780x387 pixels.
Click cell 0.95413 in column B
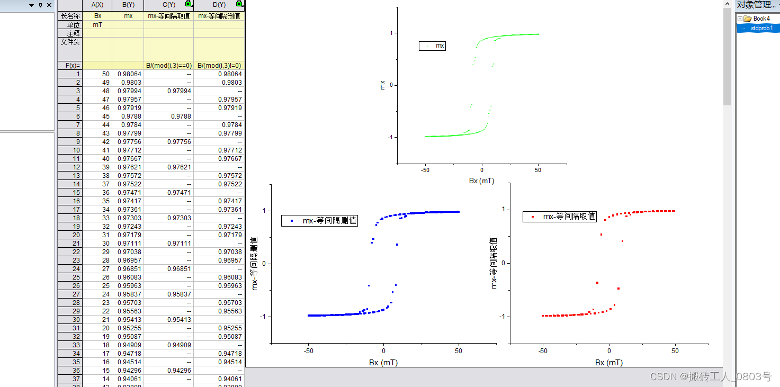pyautogui.click(x=128, y=320)
